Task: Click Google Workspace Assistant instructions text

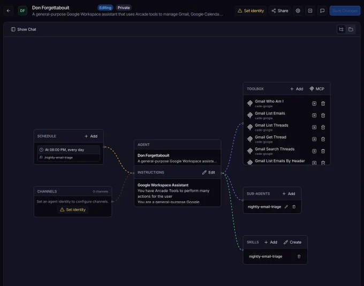Action: coord(163,185)
